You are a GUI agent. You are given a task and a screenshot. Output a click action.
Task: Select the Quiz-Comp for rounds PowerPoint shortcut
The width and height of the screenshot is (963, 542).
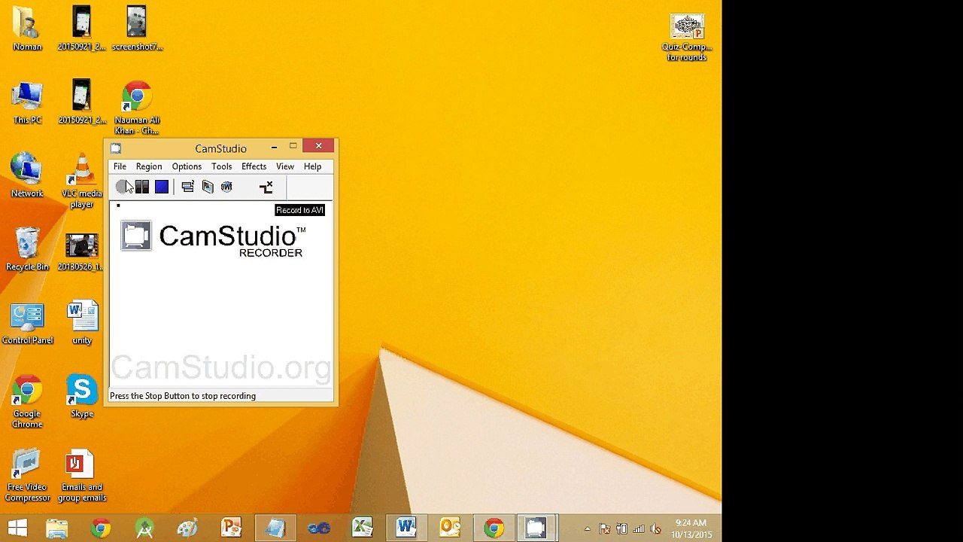tap(686, 38)
